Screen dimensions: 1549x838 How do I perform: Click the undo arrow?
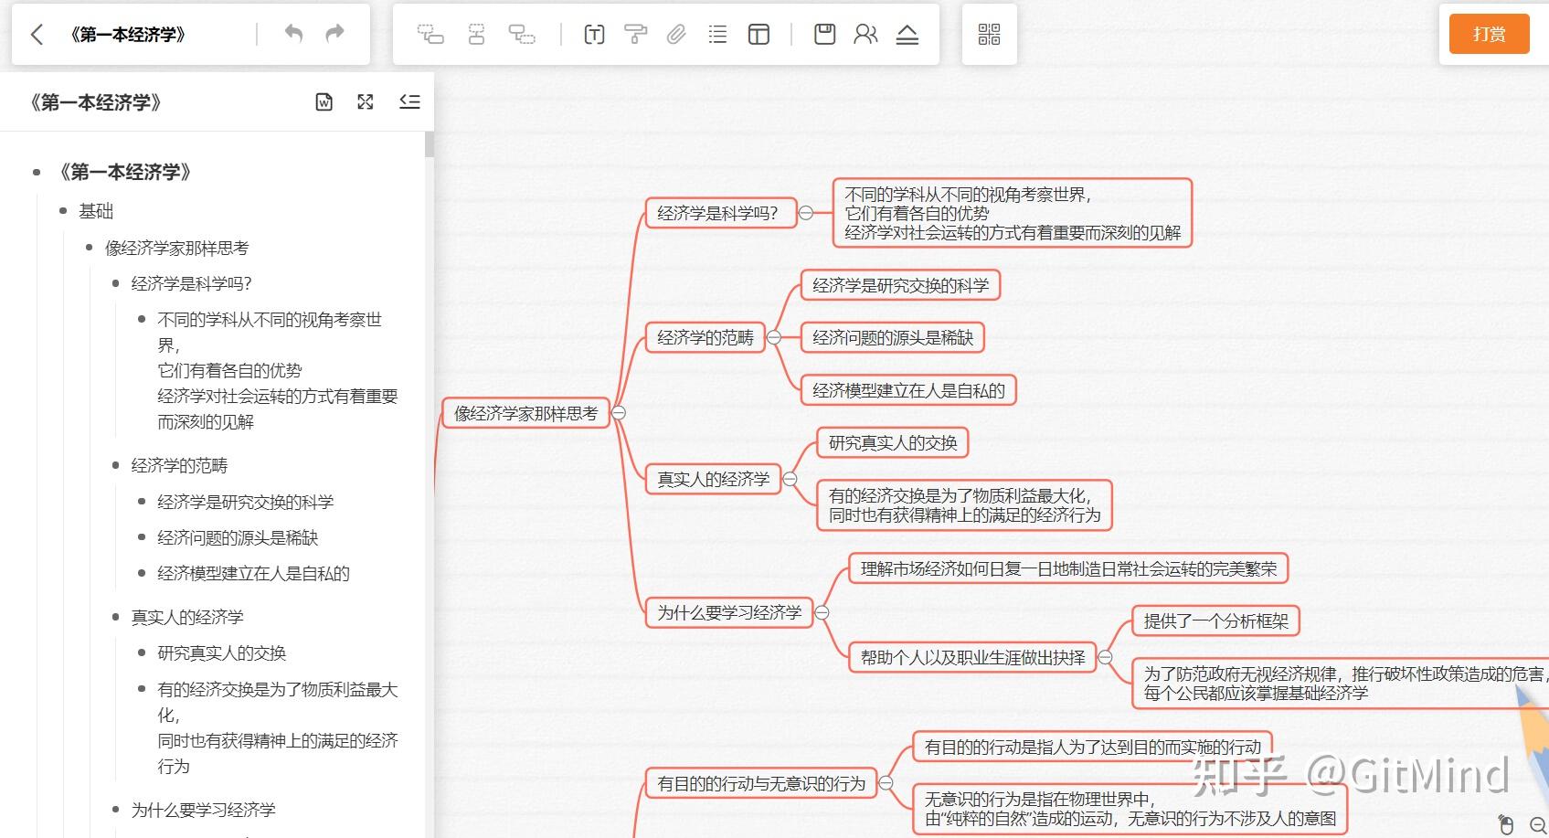(293, 34)
